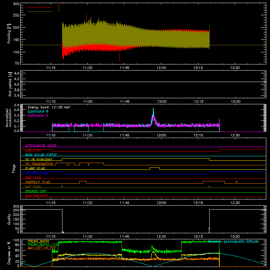Click the PARTICLE_FLAG label

(38, 182)
